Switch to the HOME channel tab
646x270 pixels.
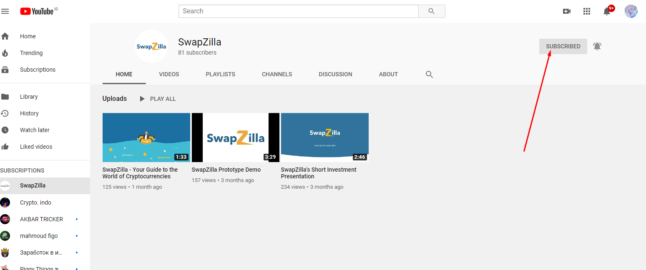124,74
